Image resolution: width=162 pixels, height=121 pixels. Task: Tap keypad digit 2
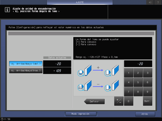tap(138, 73)
